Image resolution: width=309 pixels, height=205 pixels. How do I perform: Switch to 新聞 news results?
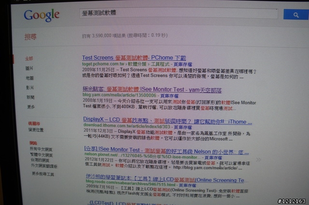point(30,97)
